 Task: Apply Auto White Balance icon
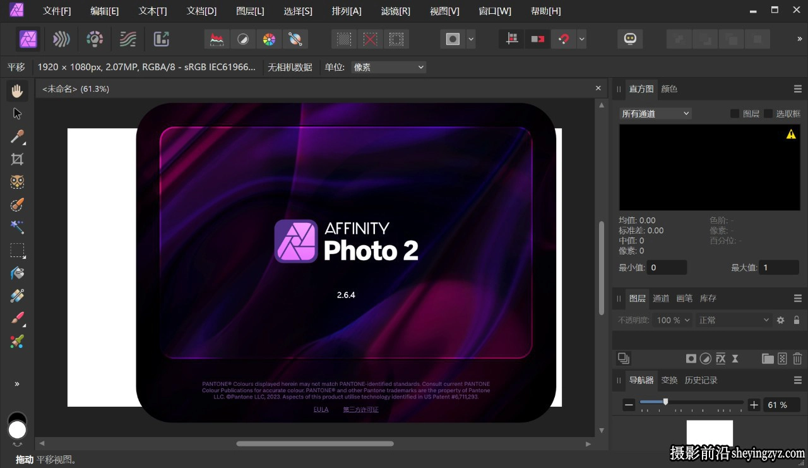point(295,39)
